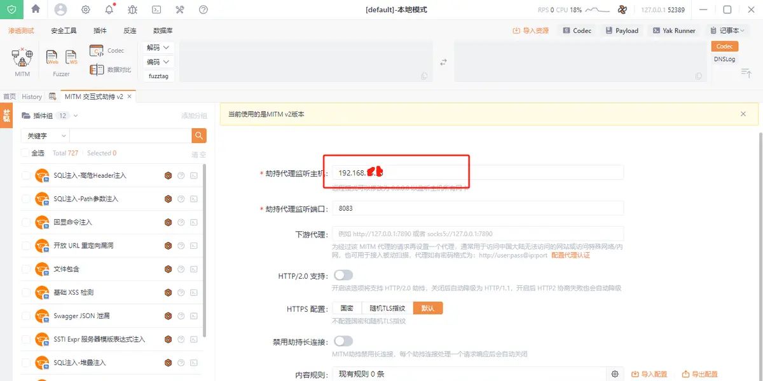Screen dimensions: 763x381
Task: Enable the HTTP/2.0 支持 toggle
Action: (343, 275)
